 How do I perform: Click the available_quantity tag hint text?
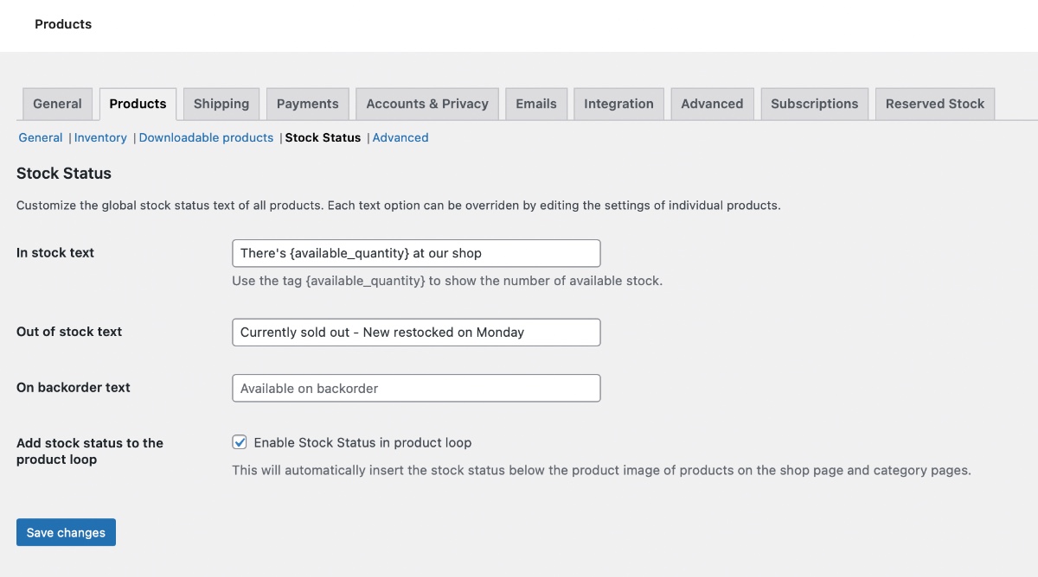[x=447, y=281]
